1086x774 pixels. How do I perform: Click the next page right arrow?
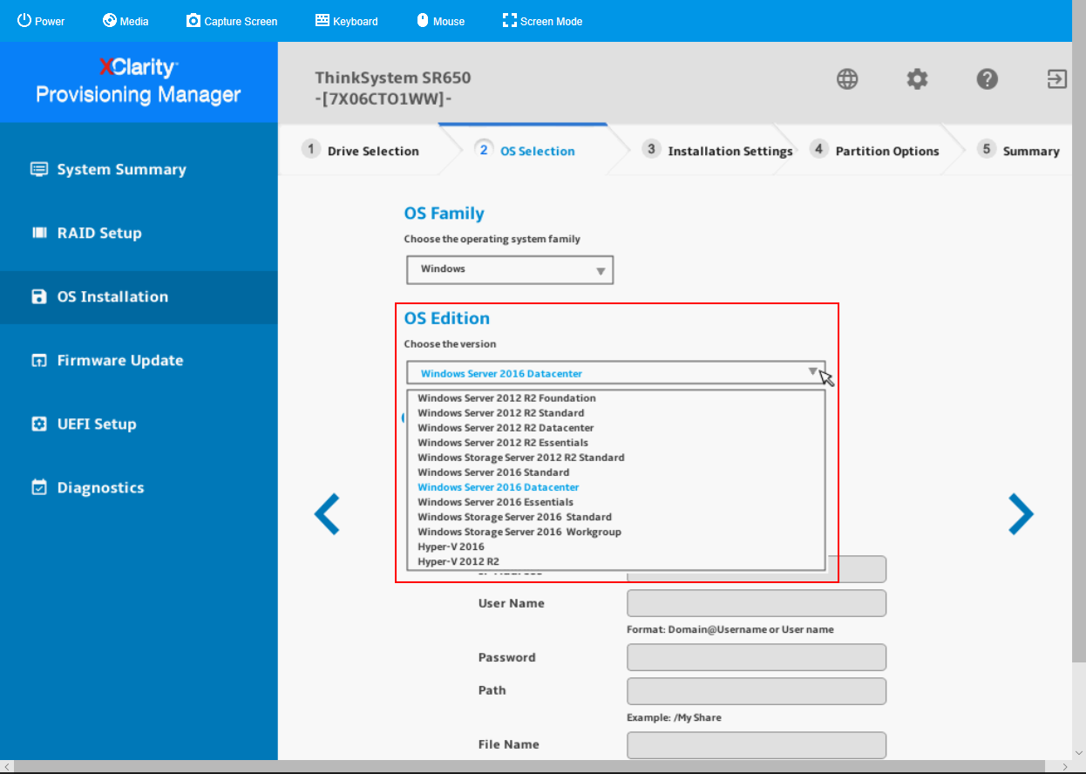coord(1021,514)
